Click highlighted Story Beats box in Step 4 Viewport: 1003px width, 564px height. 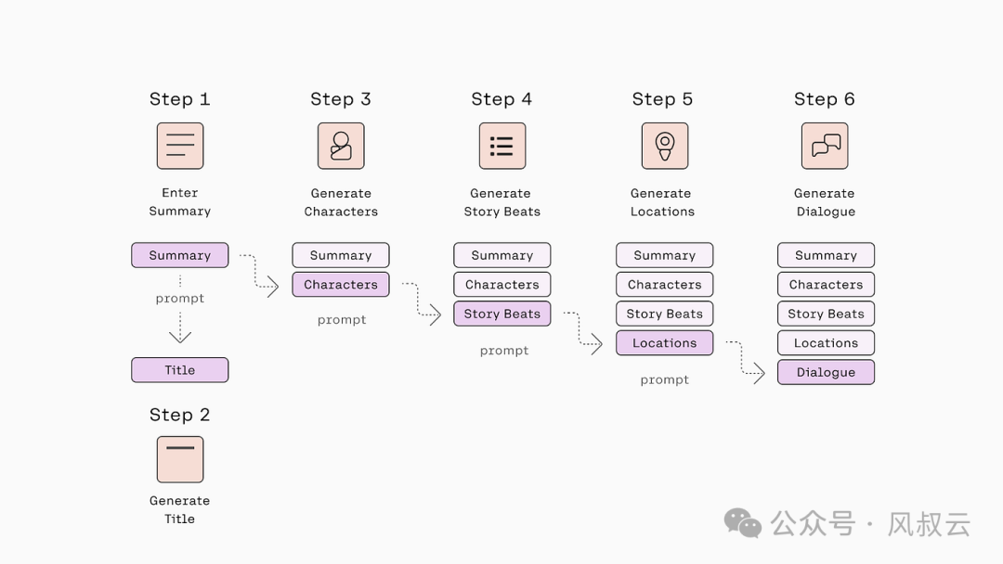[501, 314]
